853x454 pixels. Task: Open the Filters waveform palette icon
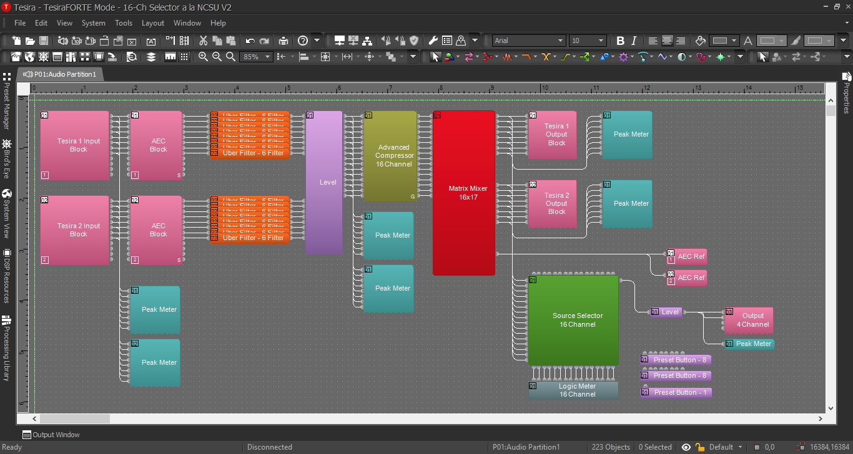click(508, 57)
